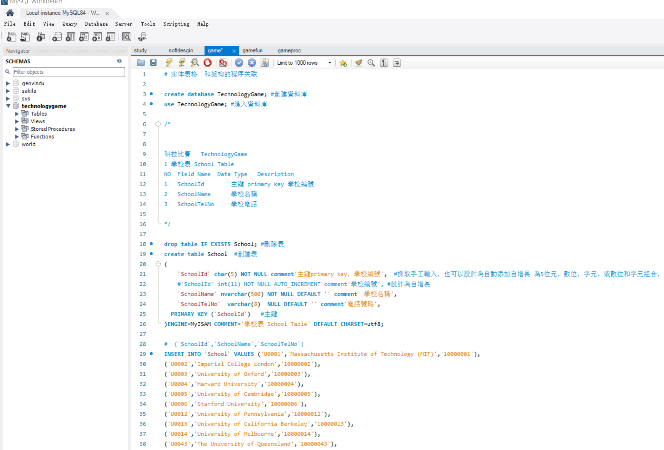Toggle auto-commit mode icon
664x450 pixels.
pyautogui.click(x=264, y=63)
